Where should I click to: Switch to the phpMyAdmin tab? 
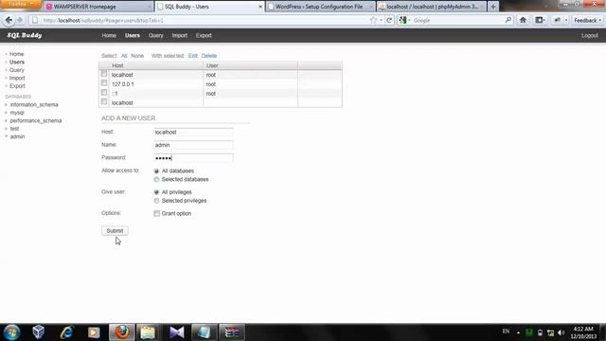[432, 7]
